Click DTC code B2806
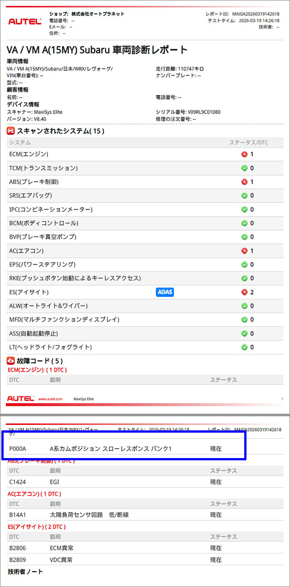 pos(18,548)
